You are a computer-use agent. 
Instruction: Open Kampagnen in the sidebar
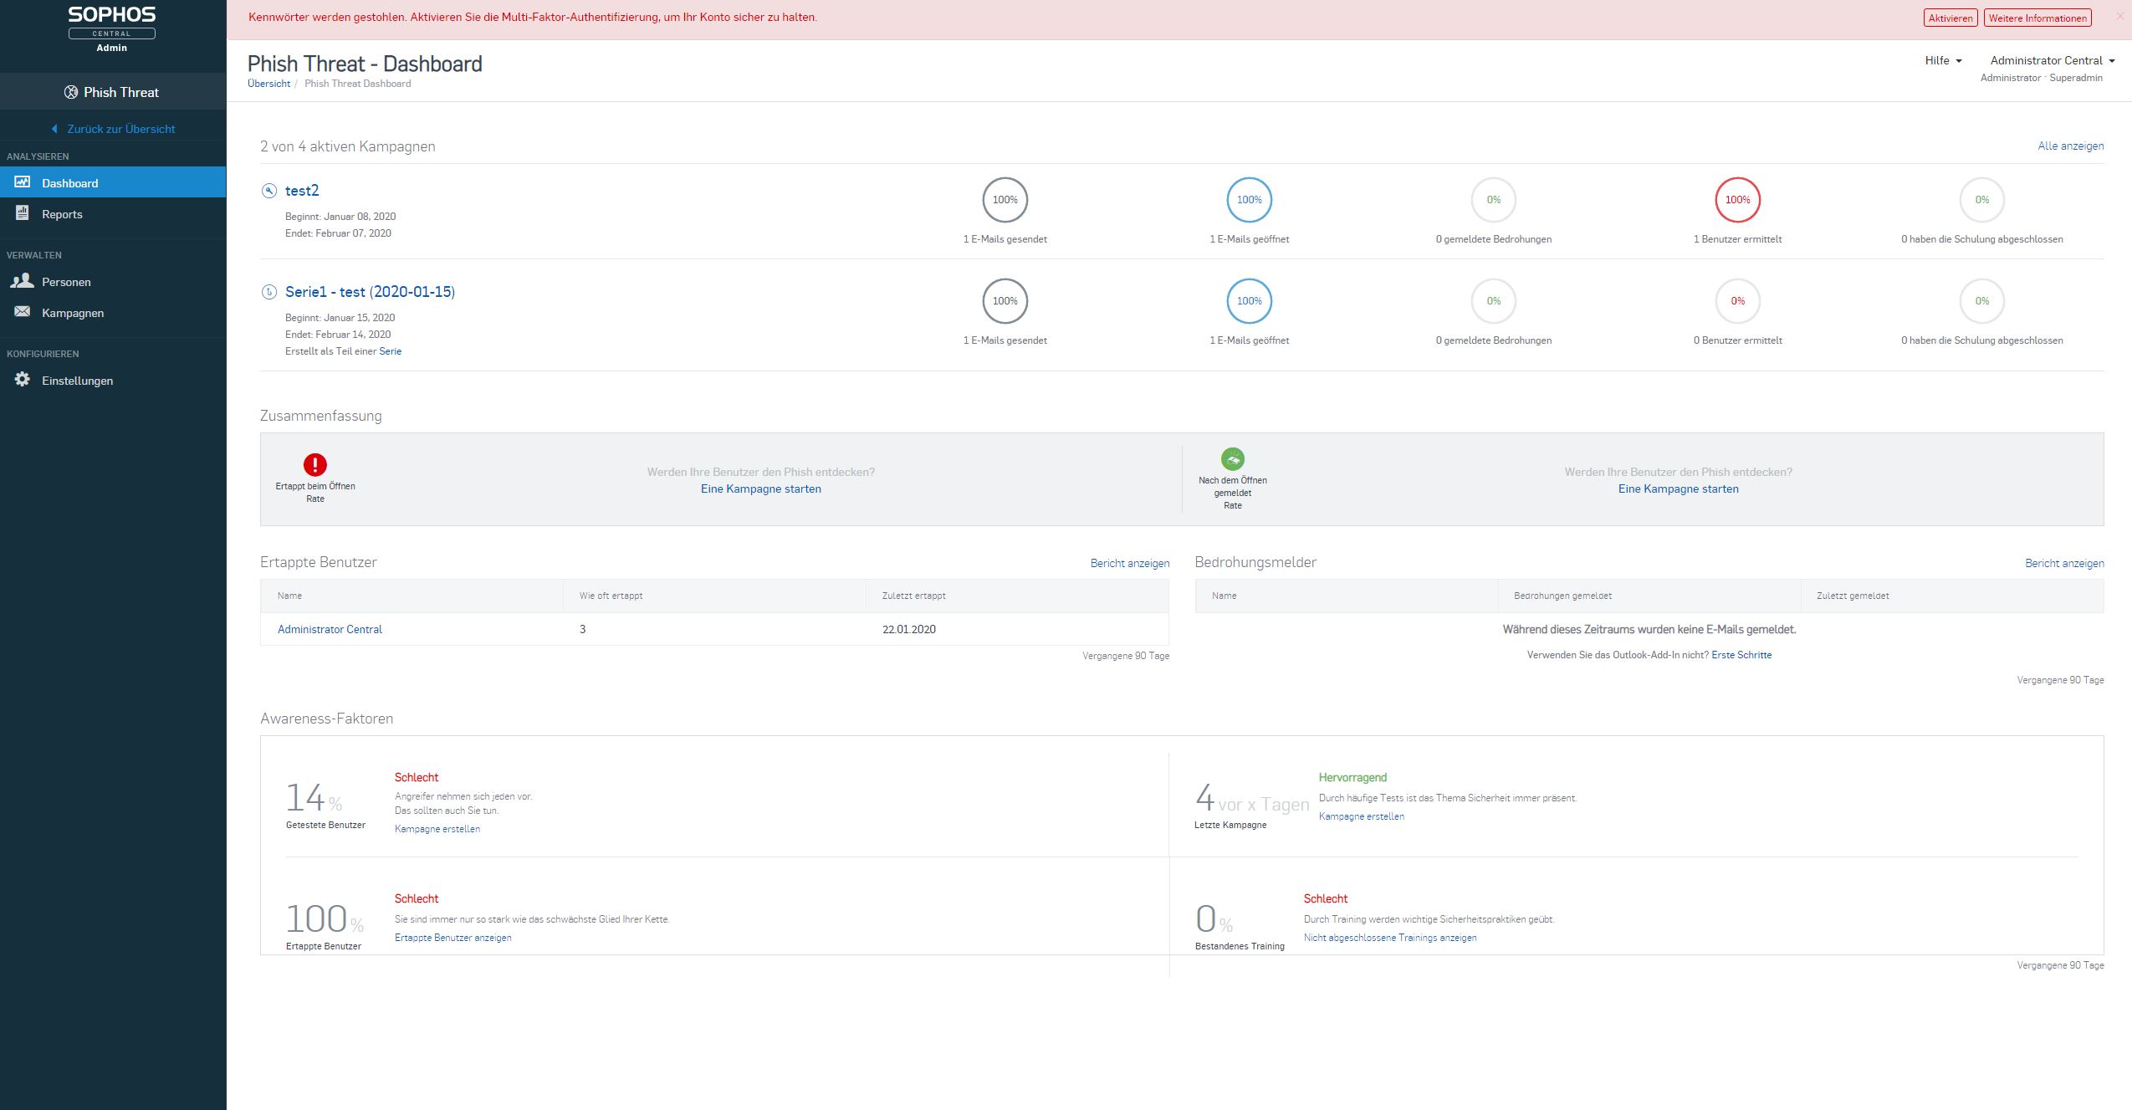[x=73, y=313]
